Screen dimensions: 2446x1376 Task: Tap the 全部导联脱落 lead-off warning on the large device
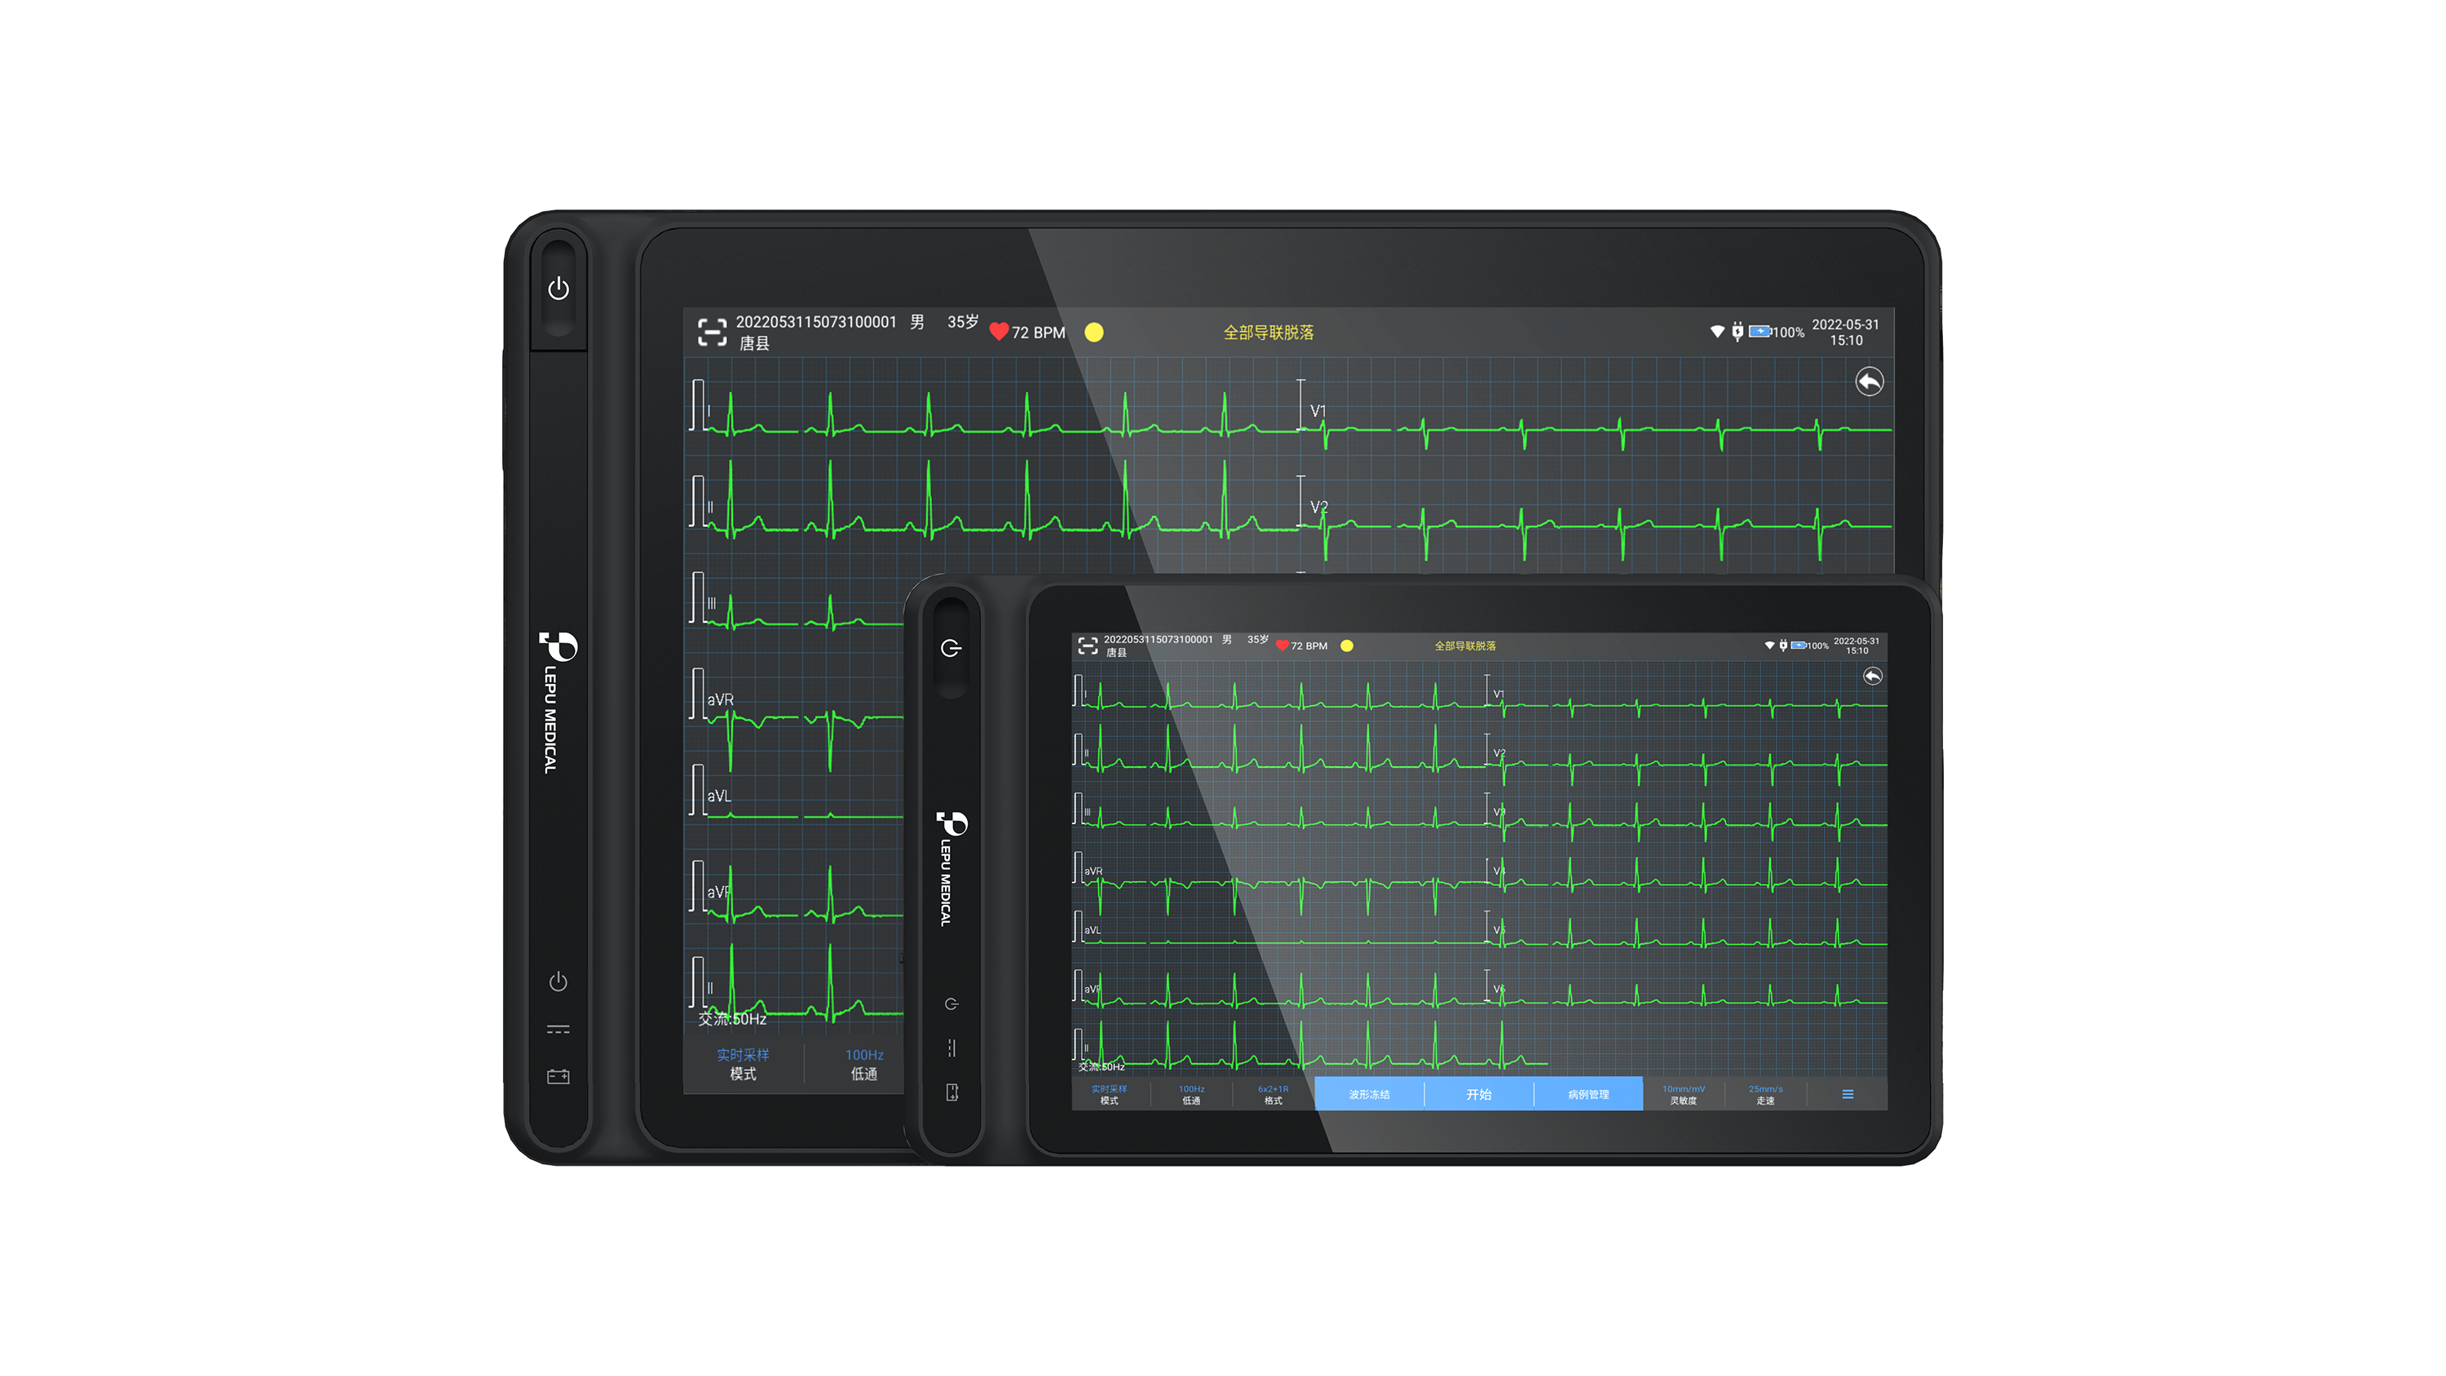tap(1268, 333)
